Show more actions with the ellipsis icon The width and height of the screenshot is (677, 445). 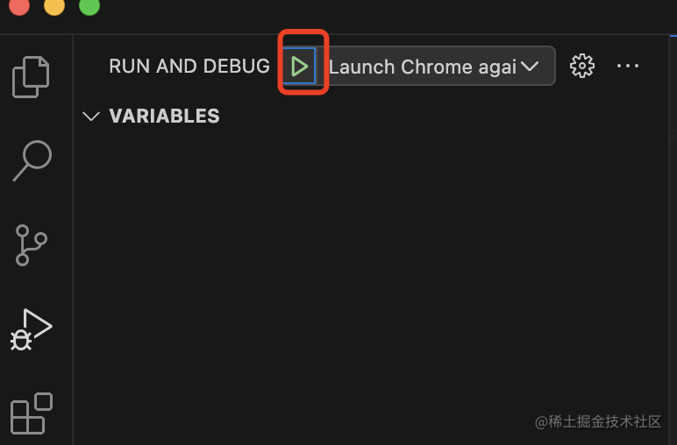click(x=628, y=66)
